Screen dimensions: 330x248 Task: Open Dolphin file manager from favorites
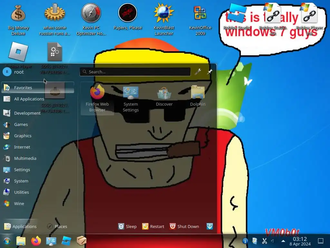coord(198,96)
